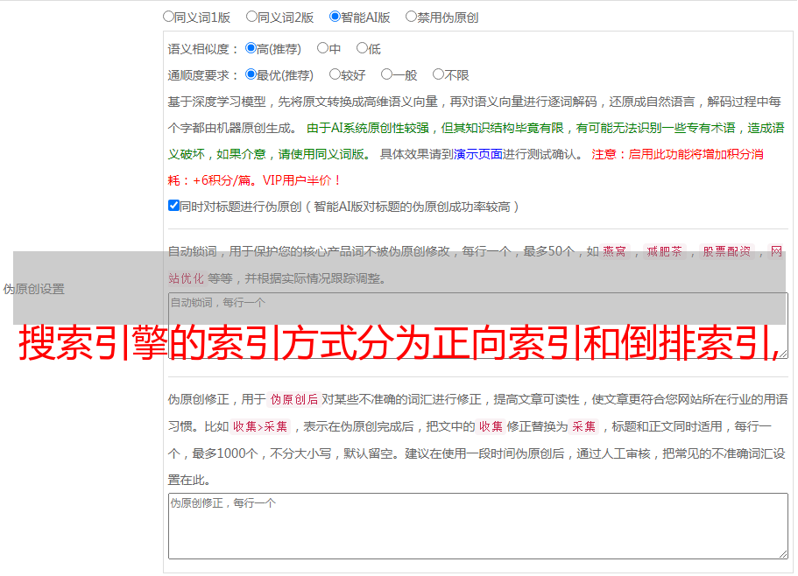Select 禁用伪原创 radio option
Image resolution: width=798 pixels, height=576 pixels.
coord(411,17)
